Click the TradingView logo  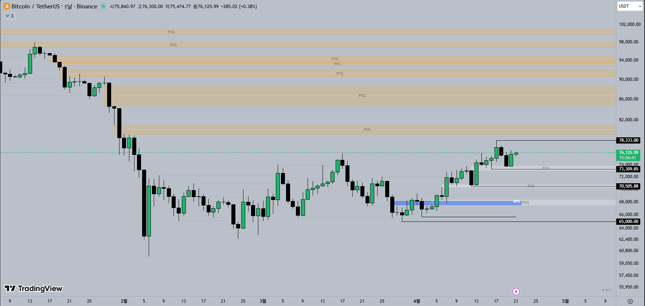[x=34, y=289]
